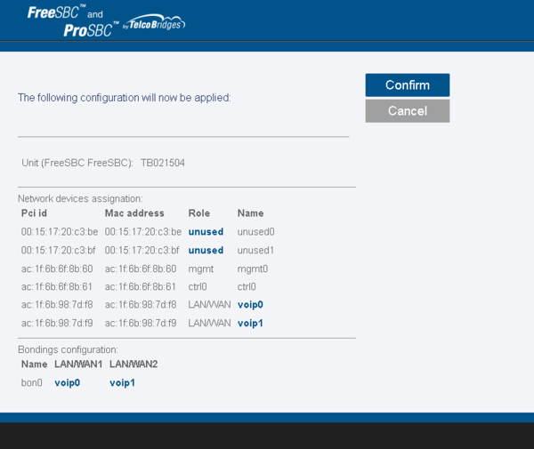Select Mac address ac:1f:6b:6f:8b:61
Image resolution: width=534 pixels, height=449 pixels.
(x=141, y=287)
